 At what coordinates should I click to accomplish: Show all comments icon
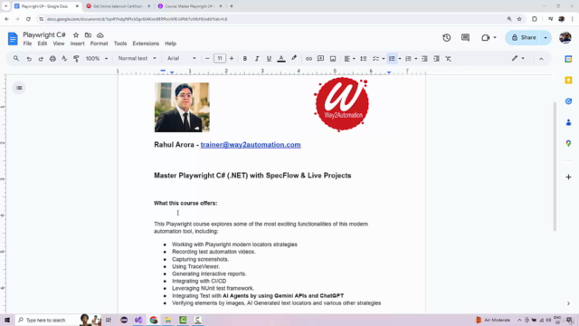465,38
